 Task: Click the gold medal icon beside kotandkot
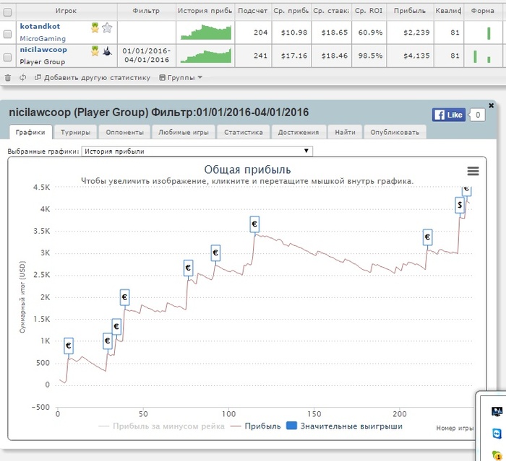95,27
